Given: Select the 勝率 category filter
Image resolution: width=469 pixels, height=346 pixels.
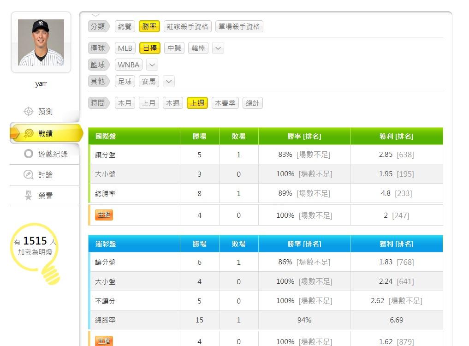Looking at the screenshot, I should (x=149, y=26).
